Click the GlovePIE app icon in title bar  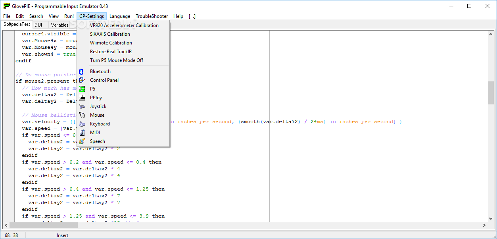[6, 6]
